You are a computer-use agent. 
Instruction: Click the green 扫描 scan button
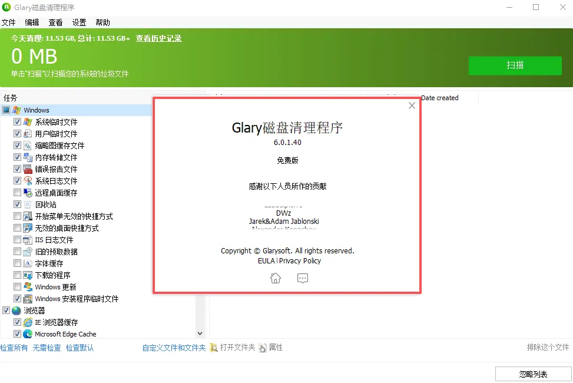(x=515, y=65)
